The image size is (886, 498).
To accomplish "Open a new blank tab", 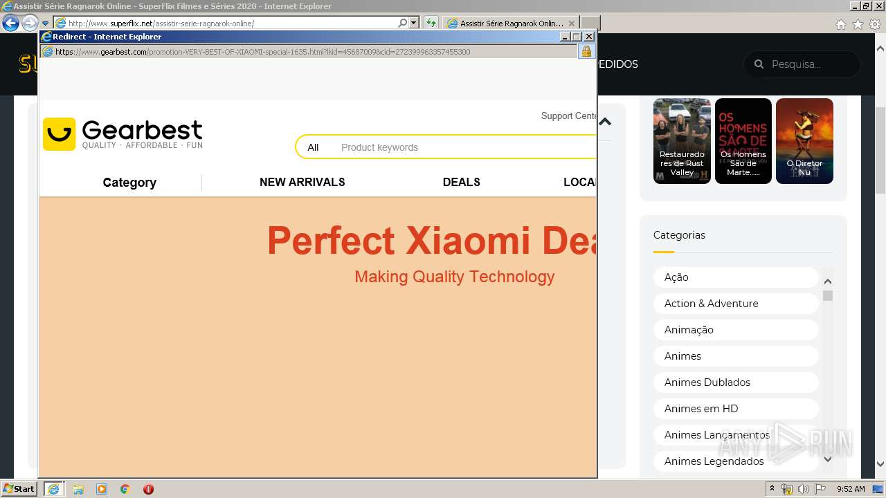I will (590, 23).
